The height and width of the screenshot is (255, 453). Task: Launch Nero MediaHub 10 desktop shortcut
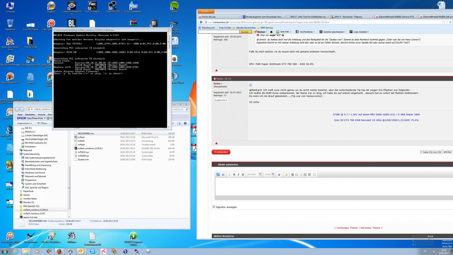coord(10,78)
